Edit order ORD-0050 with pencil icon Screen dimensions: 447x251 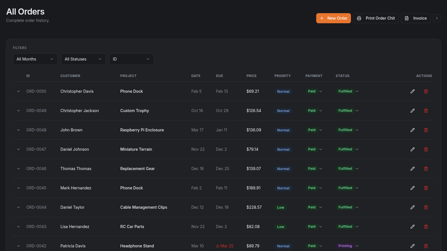(413, 91)
